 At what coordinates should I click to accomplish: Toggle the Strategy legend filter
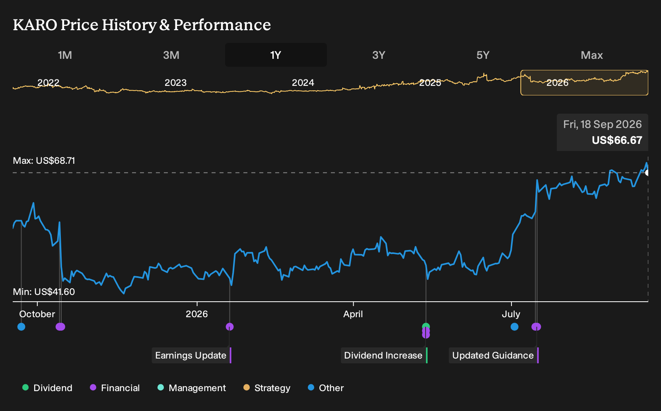267,388
